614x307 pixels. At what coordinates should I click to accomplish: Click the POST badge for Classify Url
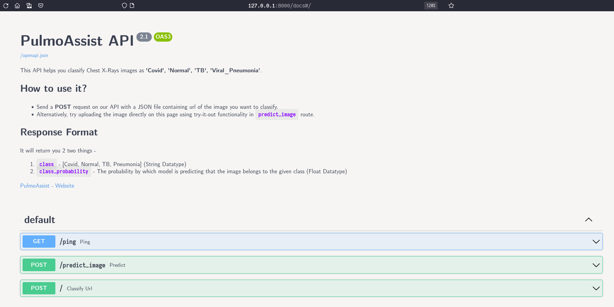pyautogui.click(x=39, y=288)
